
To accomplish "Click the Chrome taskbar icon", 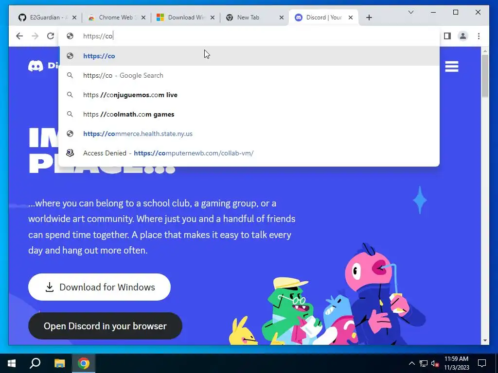I will click(x=84, y=363).
